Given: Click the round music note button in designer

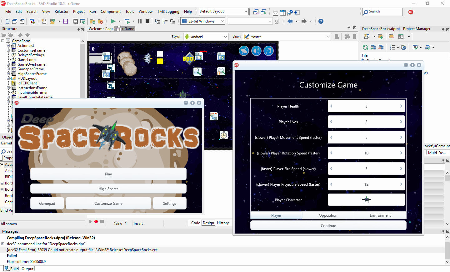Looking at the screenshot, I should click(x=268, y=51).
